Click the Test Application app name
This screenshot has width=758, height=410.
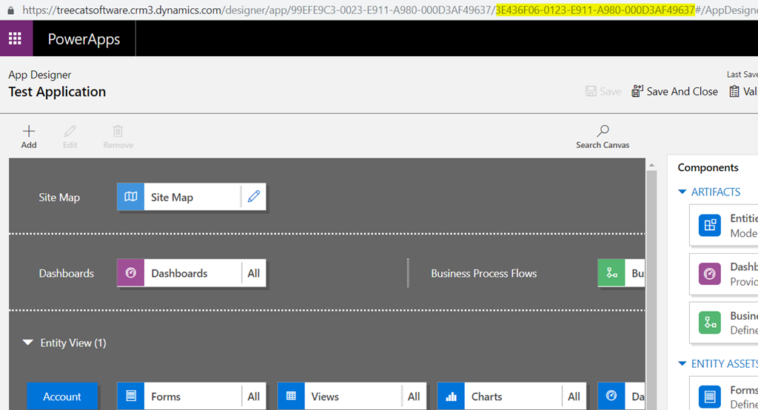point(57,92)
